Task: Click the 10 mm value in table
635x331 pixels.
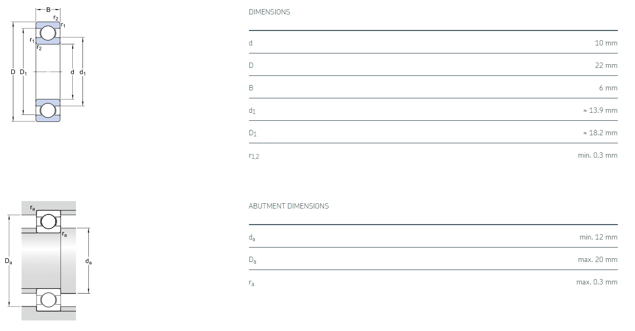Action: pos(606,43)
